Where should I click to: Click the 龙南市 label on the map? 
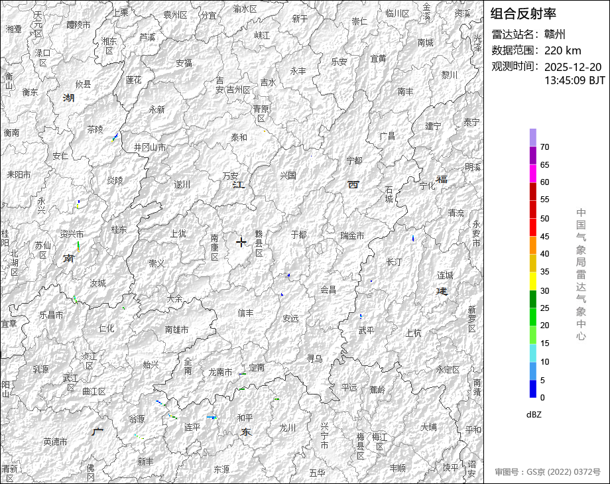220,373
